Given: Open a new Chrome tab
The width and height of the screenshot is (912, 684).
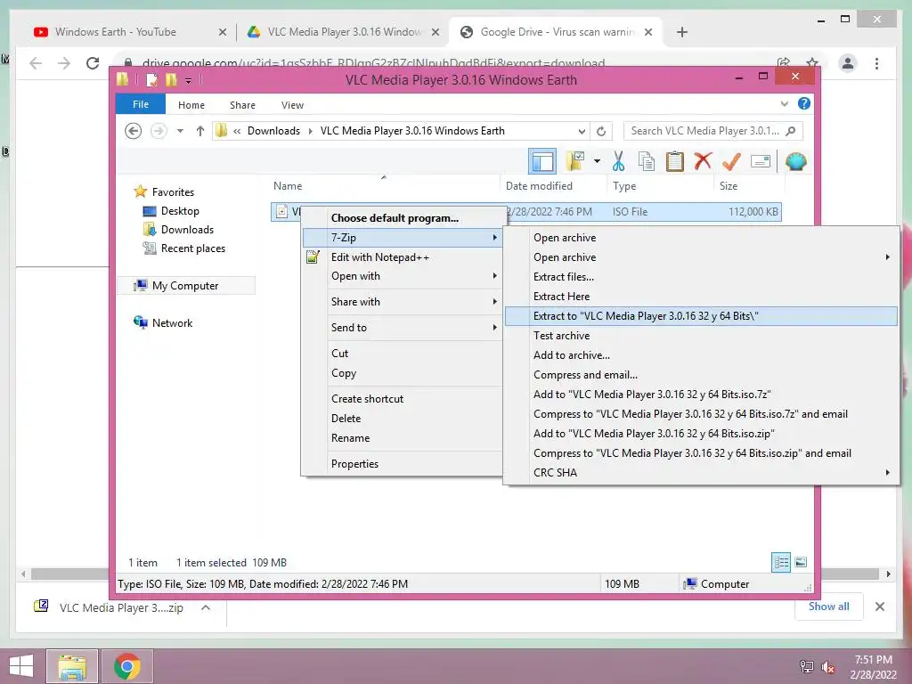Looking at the screenshot, I should click(x=682, y=32).
